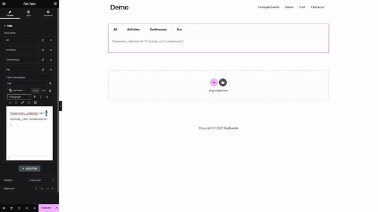Open the Example Events nav link
Screen dimensions: 378x212
(269, 7)
